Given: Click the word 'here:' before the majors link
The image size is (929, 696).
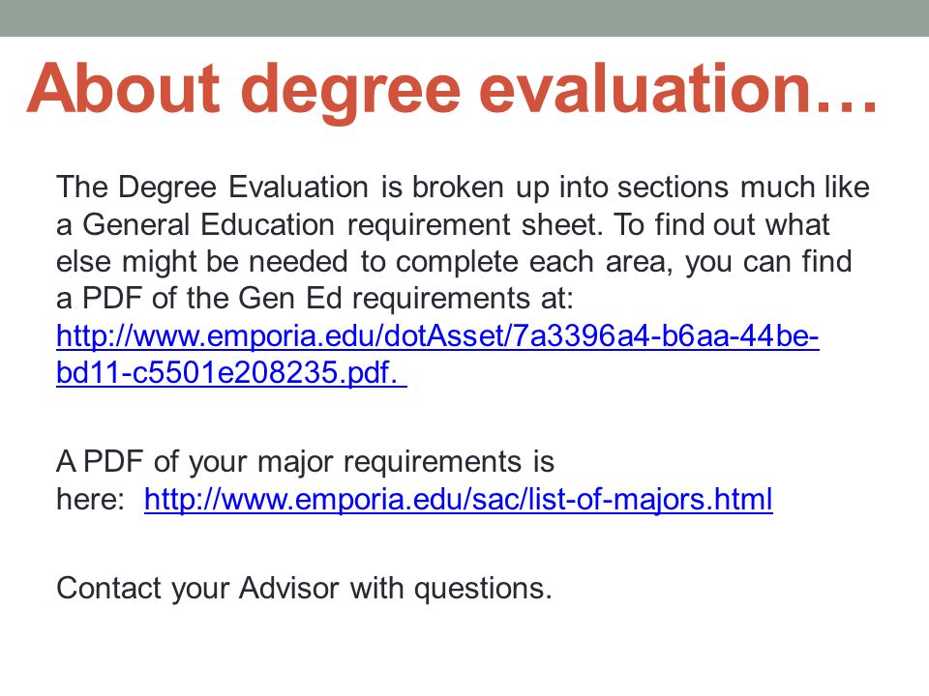Looking at the screenshot, I should click(x=90, y=499).
